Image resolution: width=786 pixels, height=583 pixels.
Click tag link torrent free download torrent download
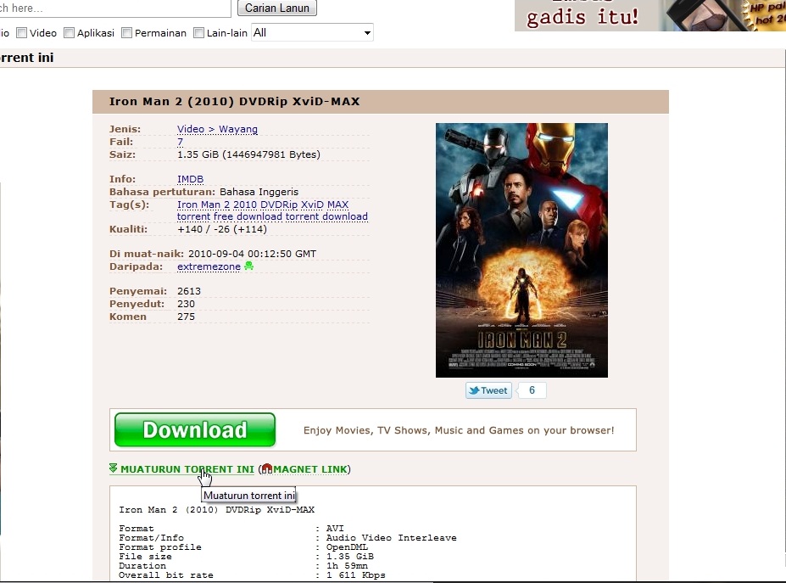[272, 216]
